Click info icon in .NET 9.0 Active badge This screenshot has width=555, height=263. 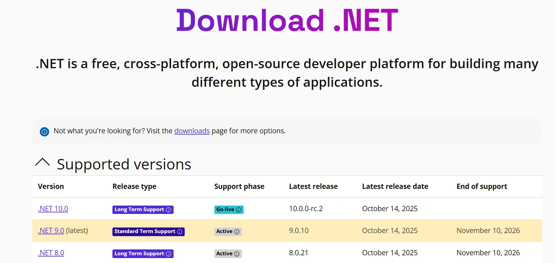237,232
